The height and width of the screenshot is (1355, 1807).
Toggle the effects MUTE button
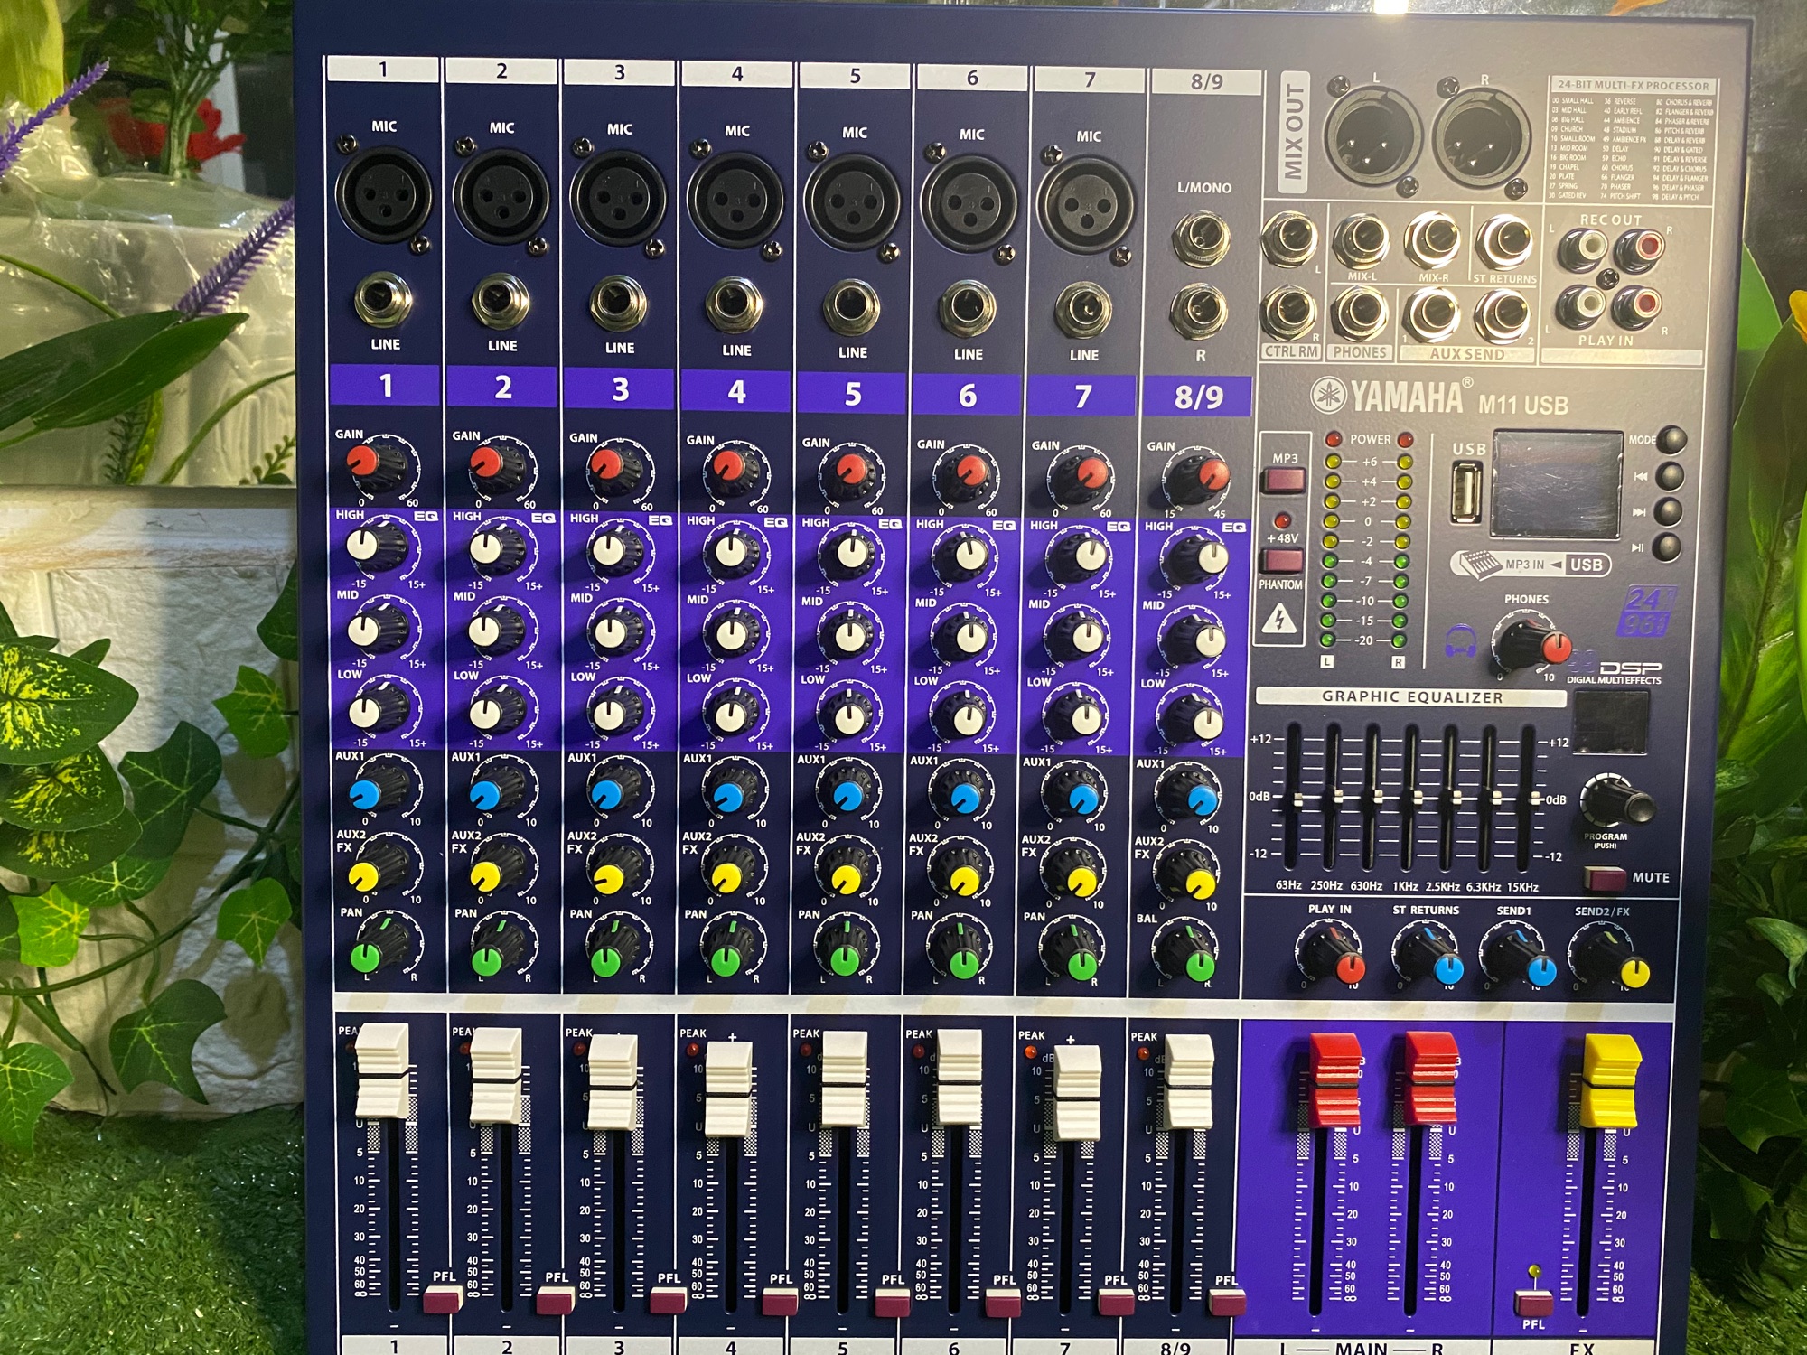pos(1605,877)
